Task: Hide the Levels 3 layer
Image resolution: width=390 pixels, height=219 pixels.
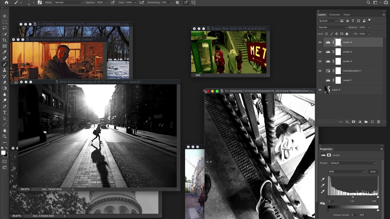Action: 320,52
